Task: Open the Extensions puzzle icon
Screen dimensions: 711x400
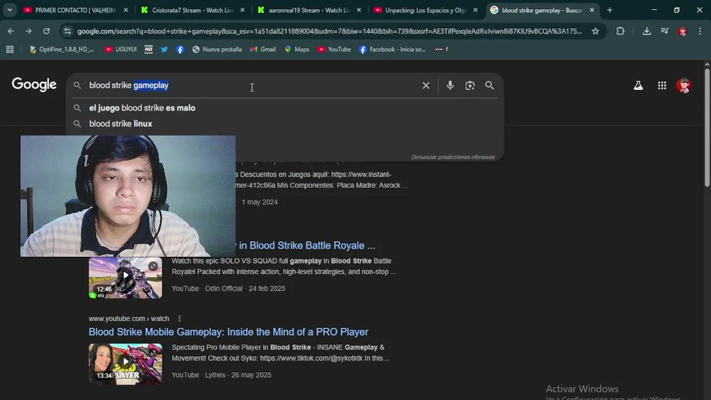Action: point(620,31)
